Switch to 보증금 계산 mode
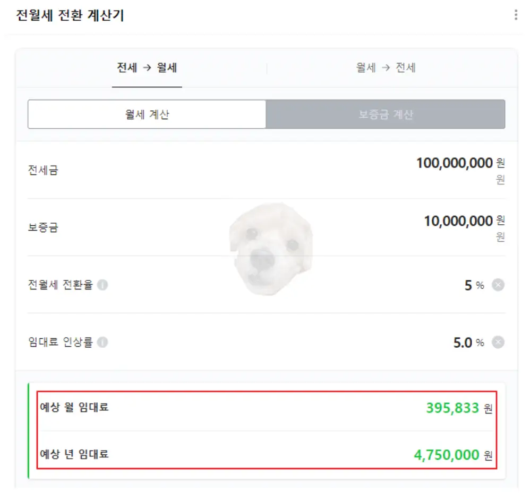530x493 pixels. [386, 114]
